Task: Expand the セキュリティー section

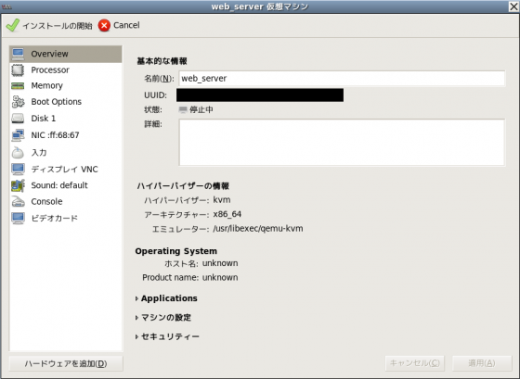Action: point(167,336)
